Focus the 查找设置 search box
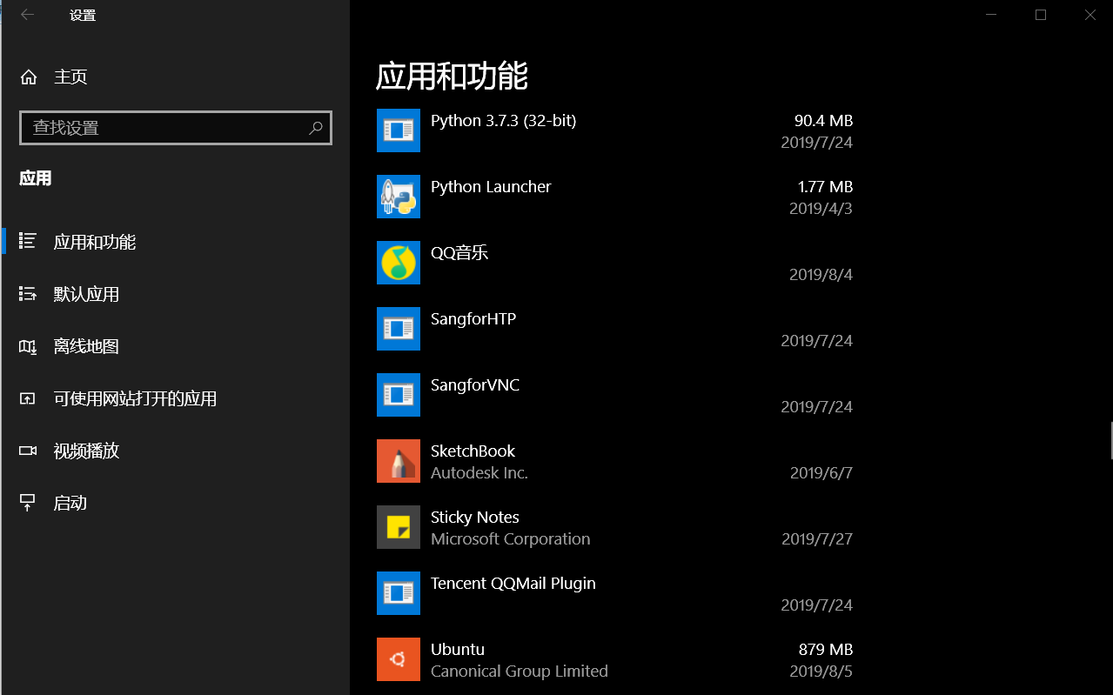The image size is (1113, 695). [x=176, y=128]
